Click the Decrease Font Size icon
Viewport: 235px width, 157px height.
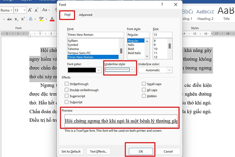coord(36,10)
